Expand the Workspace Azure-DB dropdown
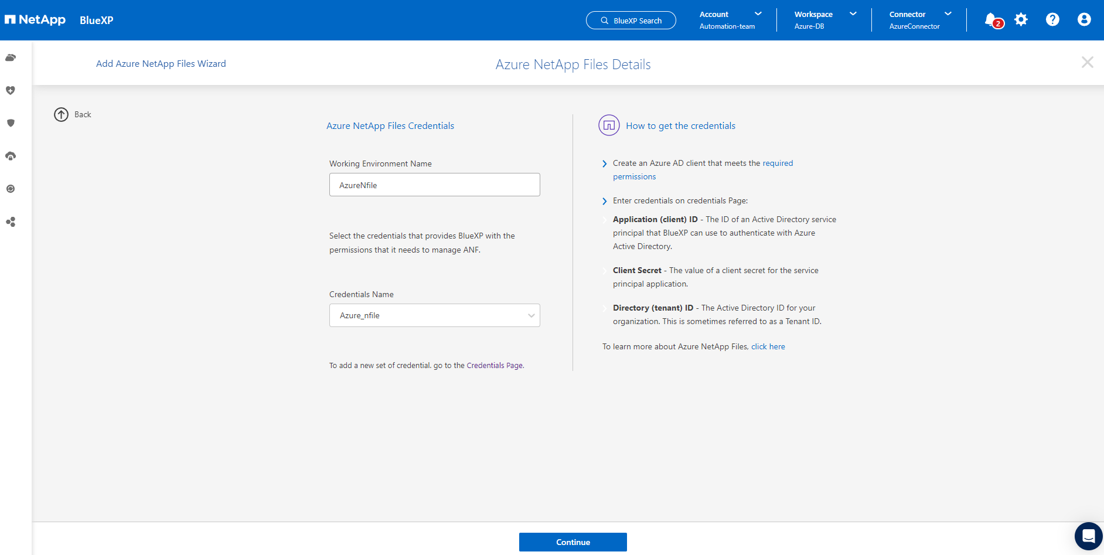Viewport: 1104px width, 555px height. click(x=825, y=20)
